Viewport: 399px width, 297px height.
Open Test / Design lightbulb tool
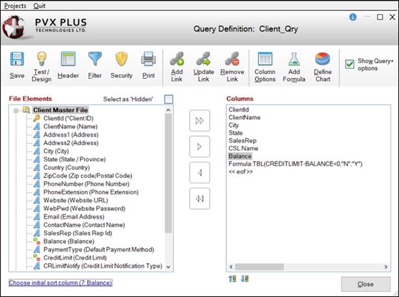tap(42, 59)
